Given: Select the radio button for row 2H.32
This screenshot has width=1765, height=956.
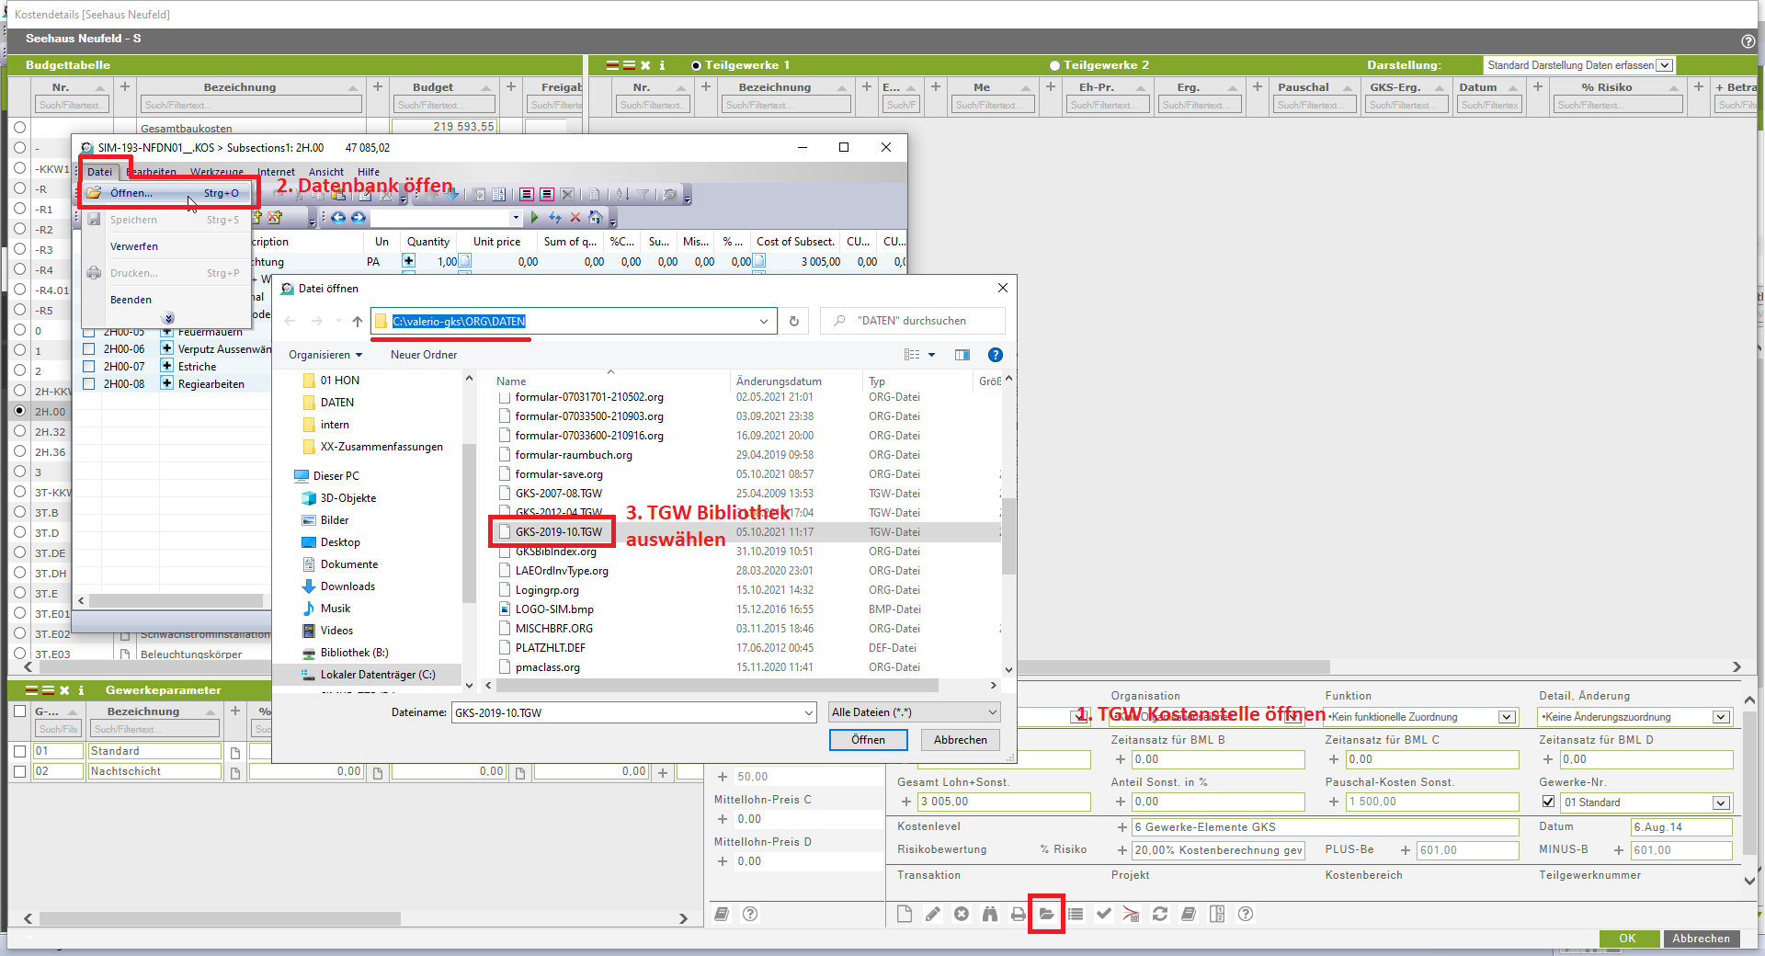Looking at the screenshot, I should (x=19, y=431).
